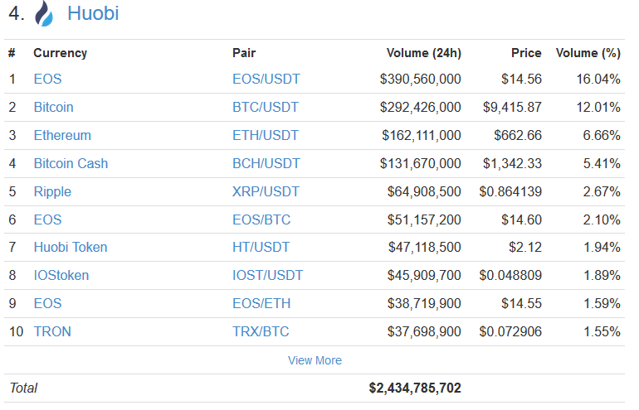The width and height of the screenshot is (639, 410).
Task: Select the $0.072906 TRON price
Action: pos(510,331)
